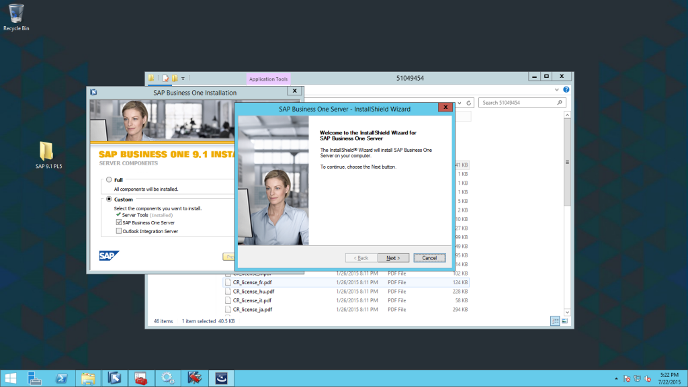Switch to the blue arrow installer taskbar icon
The width and height of the screenshot is (688, 387).
[114, 378]
